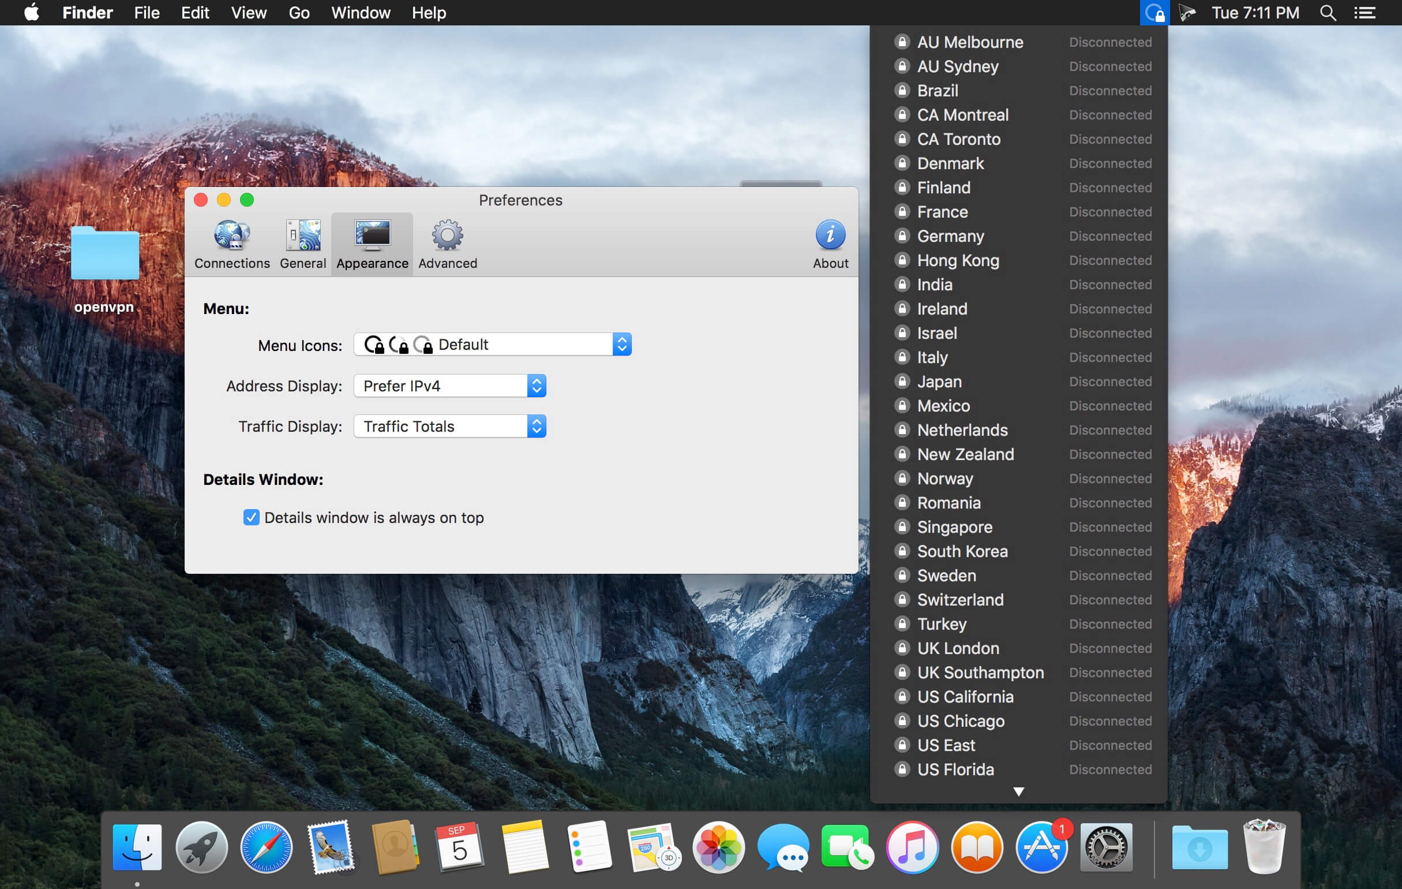Expand the Menu Icons dropdown

(623, 345)
